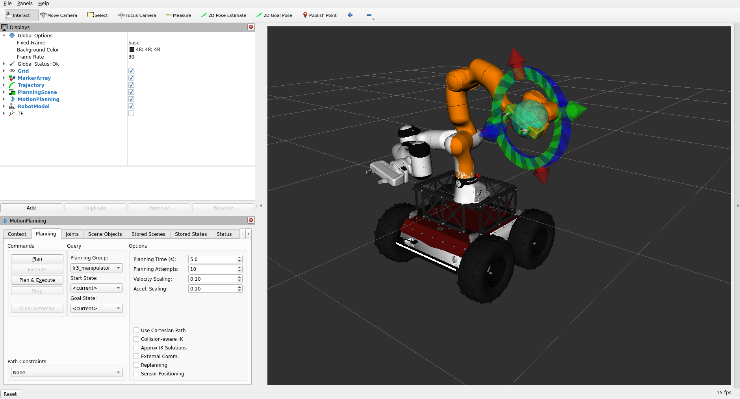Click the MotionPlanning display icon

coord(12,99)
